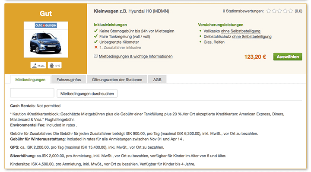Click the auto europe logo
311x172 pixels.
click(46, 25)
